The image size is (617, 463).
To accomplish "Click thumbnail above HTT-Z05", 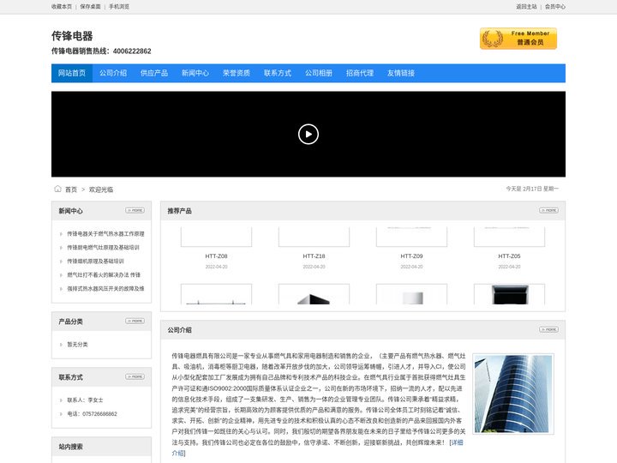I will pos(509,237).
